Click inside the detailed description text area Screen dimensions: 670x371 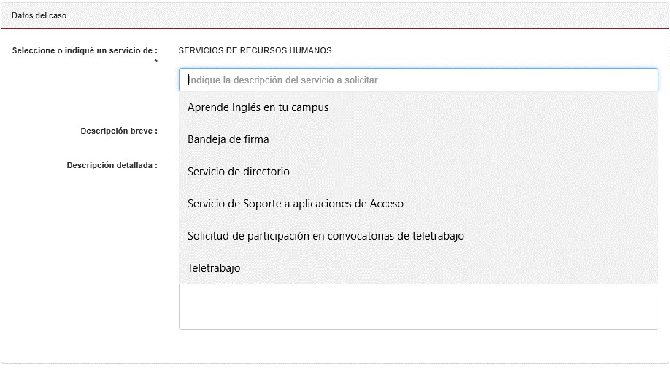417,307
